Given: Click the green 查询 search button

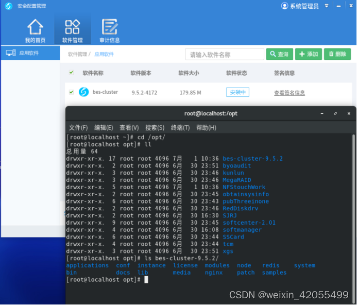Looking at the screenshot, I should [280, 54].
